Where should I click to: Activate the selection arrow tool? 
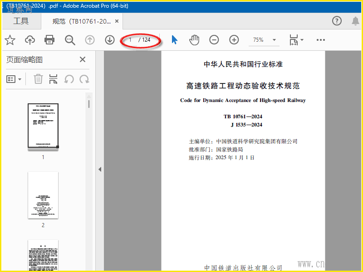[175, 40]
